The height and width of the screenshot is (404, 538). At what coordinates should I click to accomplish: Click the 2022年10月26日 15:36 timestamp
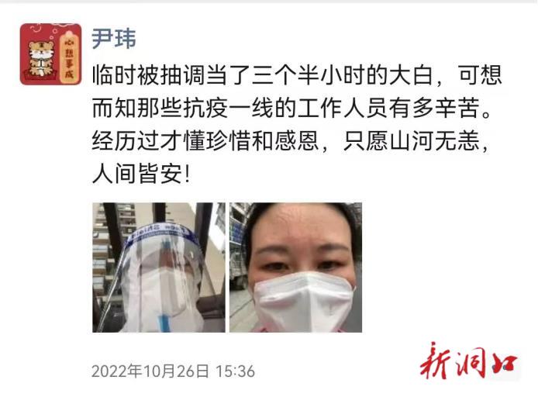pyautogui.click(x=174, y=371)
